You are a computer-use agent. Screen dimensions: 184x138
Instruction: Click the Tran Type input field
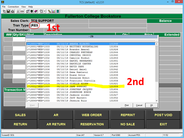pos(42,25)
